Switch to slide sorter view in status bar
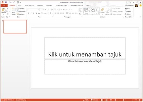 click(x=106, y=100)
